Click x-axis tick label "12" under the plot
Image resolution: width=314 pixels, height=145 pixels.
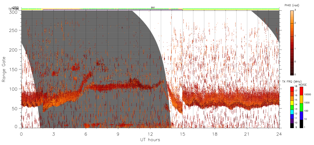pyautogui.click(x=150, y=134)
